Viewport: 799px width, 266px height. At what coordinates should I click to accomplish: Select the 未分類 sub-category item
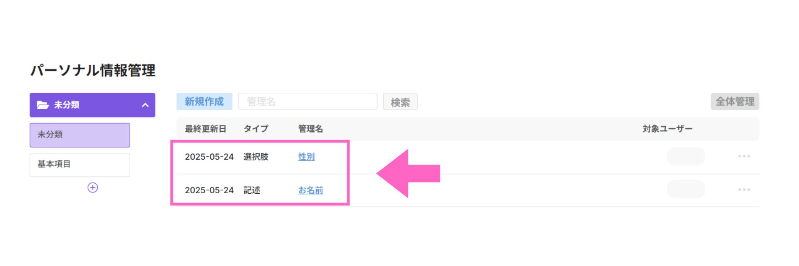click(80, 135)
